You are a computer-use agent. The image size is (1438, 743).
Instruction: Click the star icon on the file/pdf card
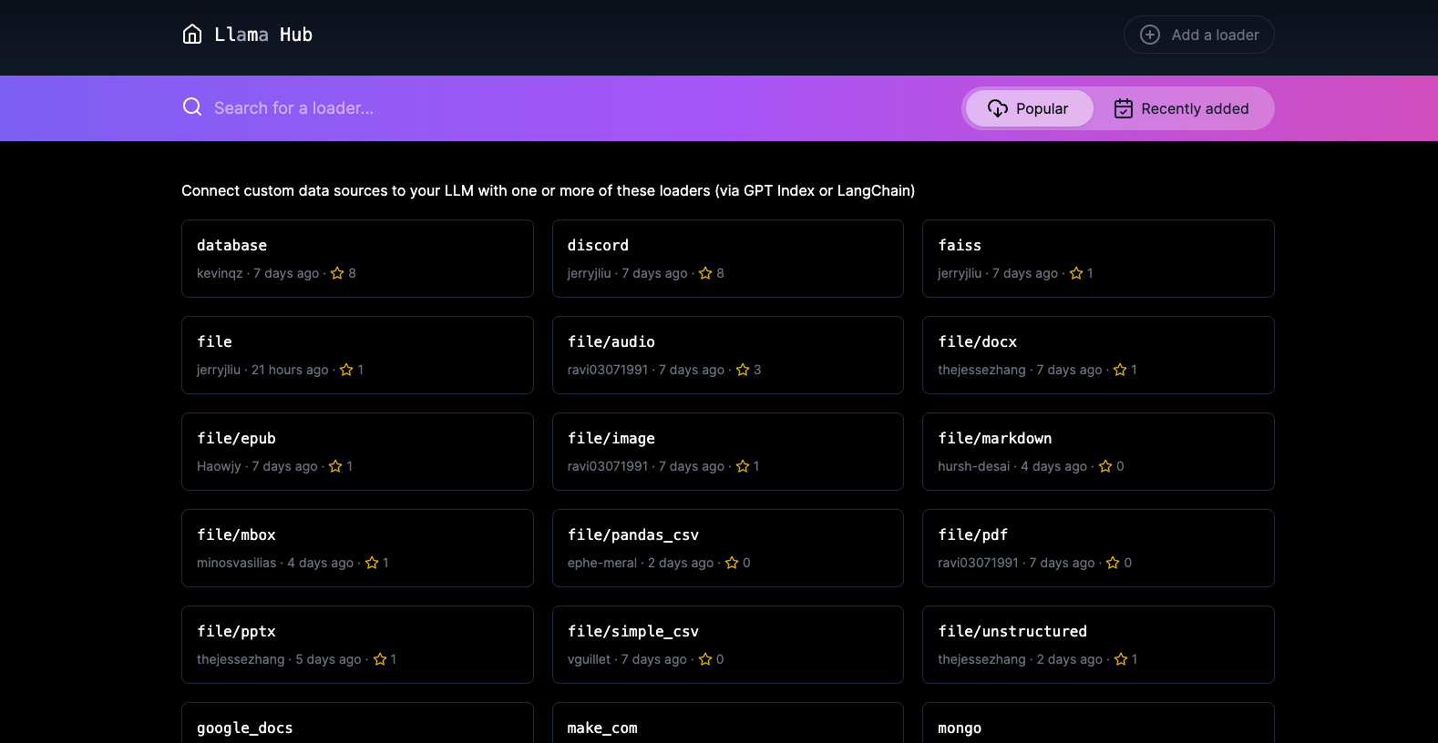tap(1113, 563)
